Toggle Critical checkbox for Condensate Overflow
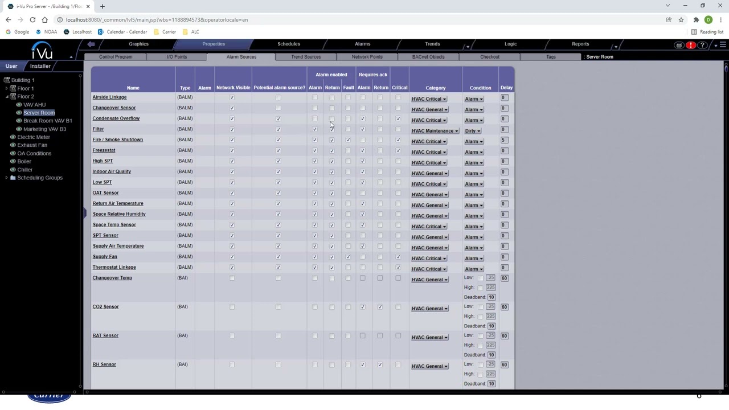729x410 pixels. tap(398, 118)
